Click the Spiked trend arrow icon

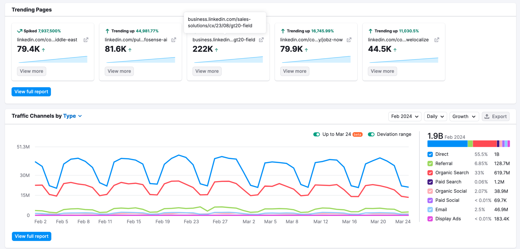point(20,31)
